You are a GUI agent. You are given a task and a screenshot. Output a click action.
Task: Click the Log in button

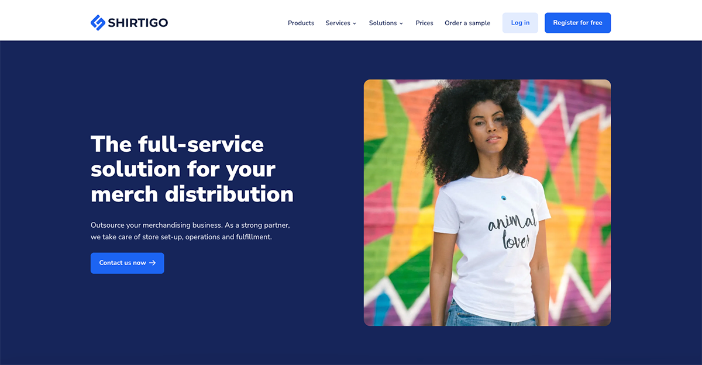tap(520, 23)
